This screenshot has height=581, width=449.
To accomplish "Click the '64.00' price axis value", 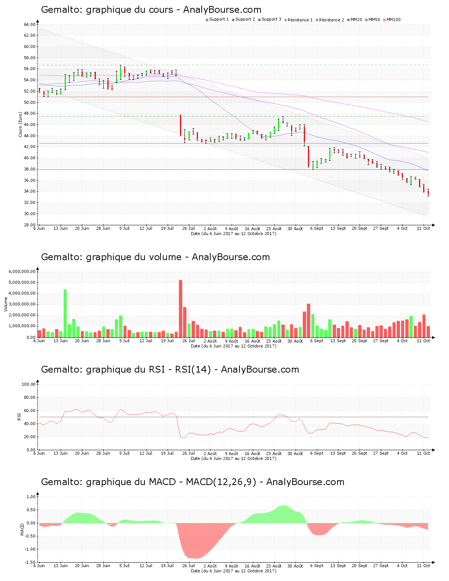I will click(x=30, y=24).
